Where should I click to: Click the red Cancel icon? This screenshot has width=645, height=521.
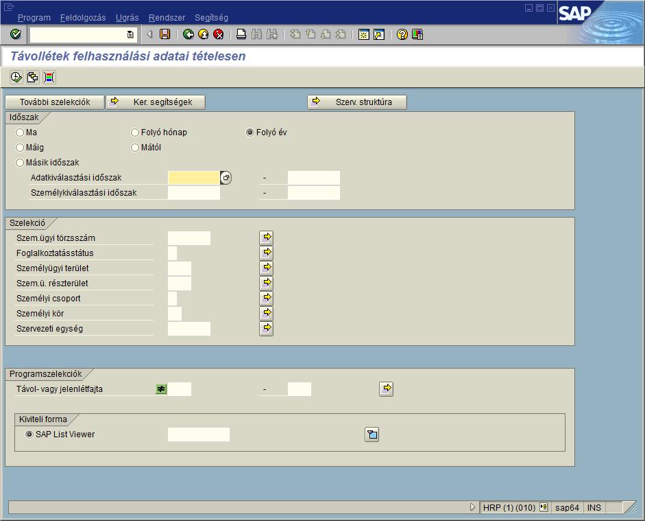219,34
